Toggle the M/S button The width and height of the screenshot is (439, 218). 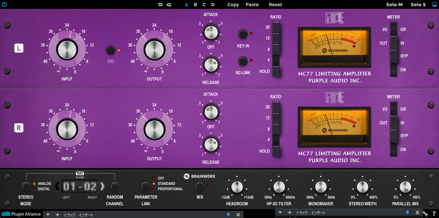click(x=200, y=187)
